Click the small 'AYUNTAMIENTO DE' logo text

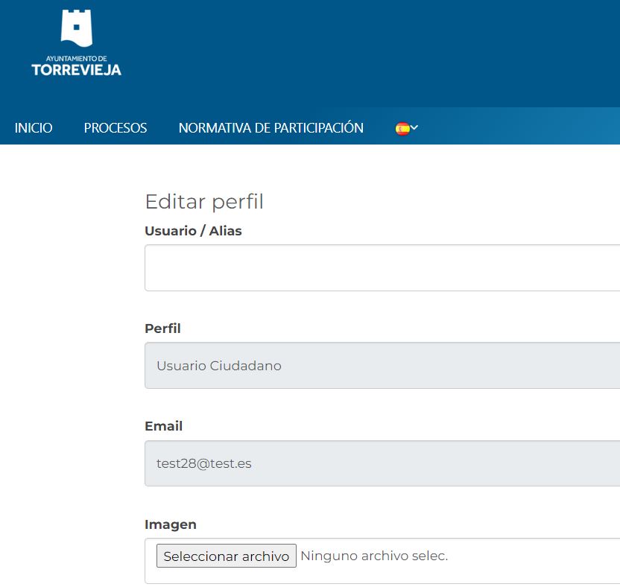point(76,57)
